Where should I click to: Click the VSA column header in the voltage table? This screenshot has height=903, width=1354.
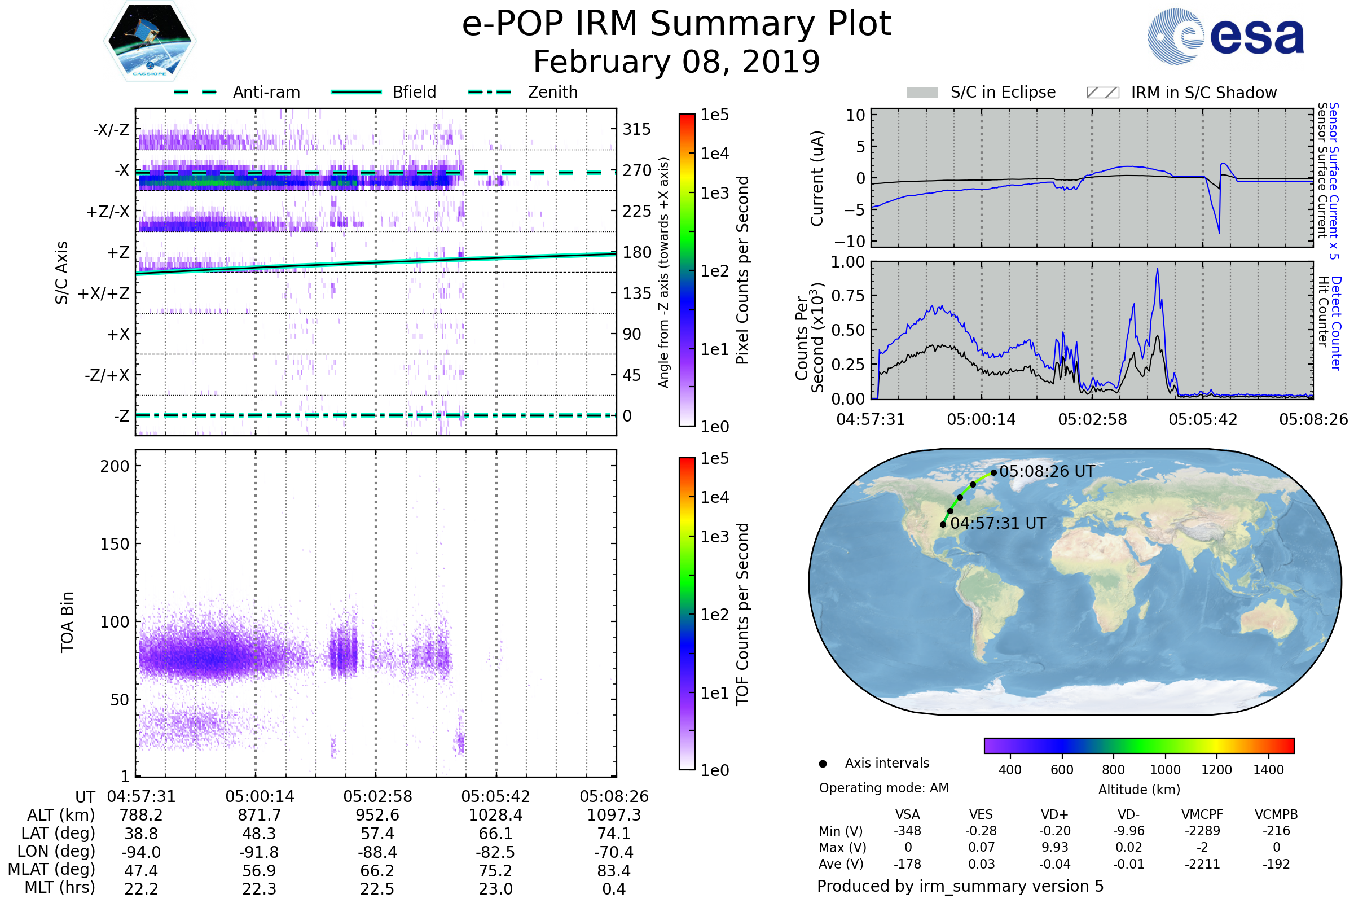tap(907, 814)
